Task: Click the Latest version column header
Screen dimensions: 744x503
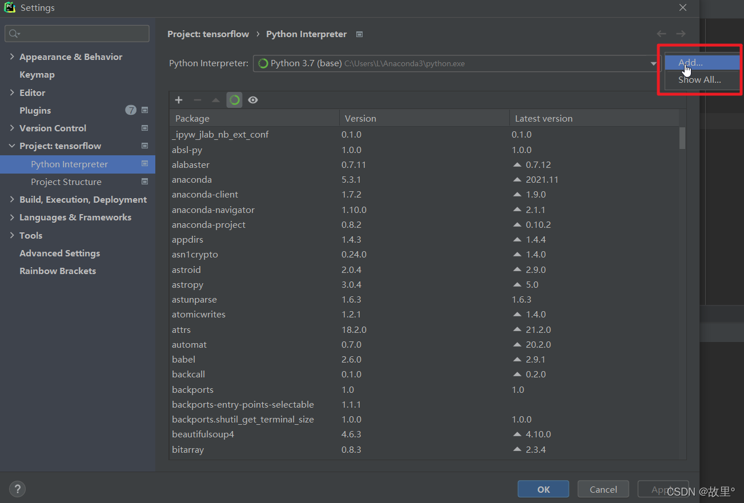Action: [x=594, y=118]
